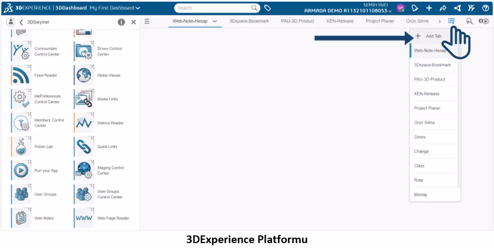This screenshot has width=494, height=248.
Task: Choose XEN-Release from tab list
Action: tap(434, 94)
